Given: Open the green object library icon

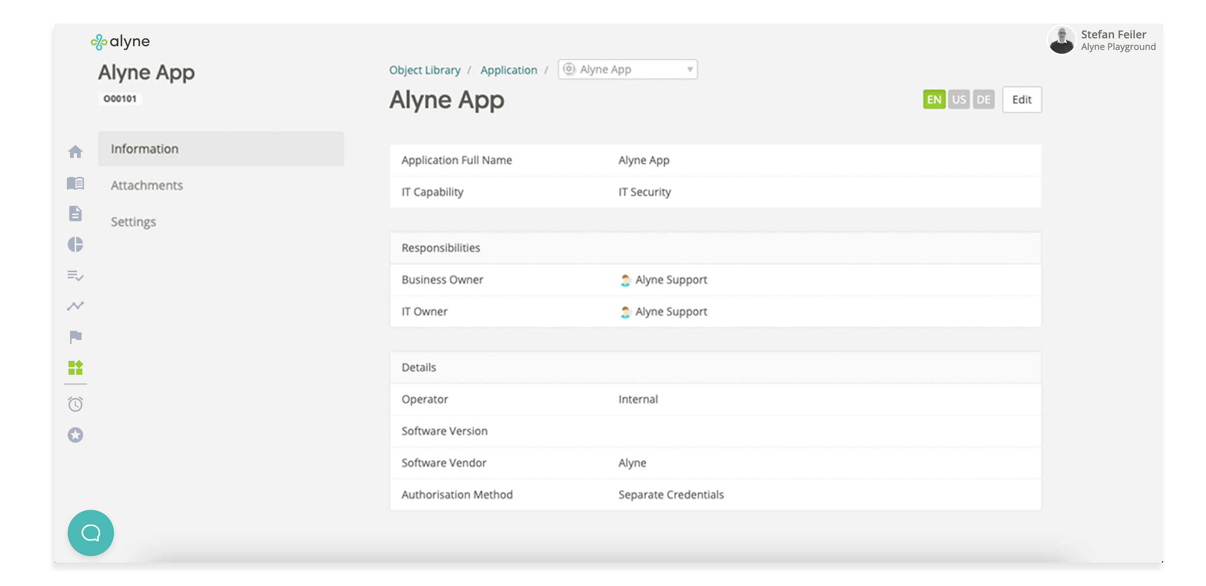Looking at the screenshot, I should click(75, 368).
